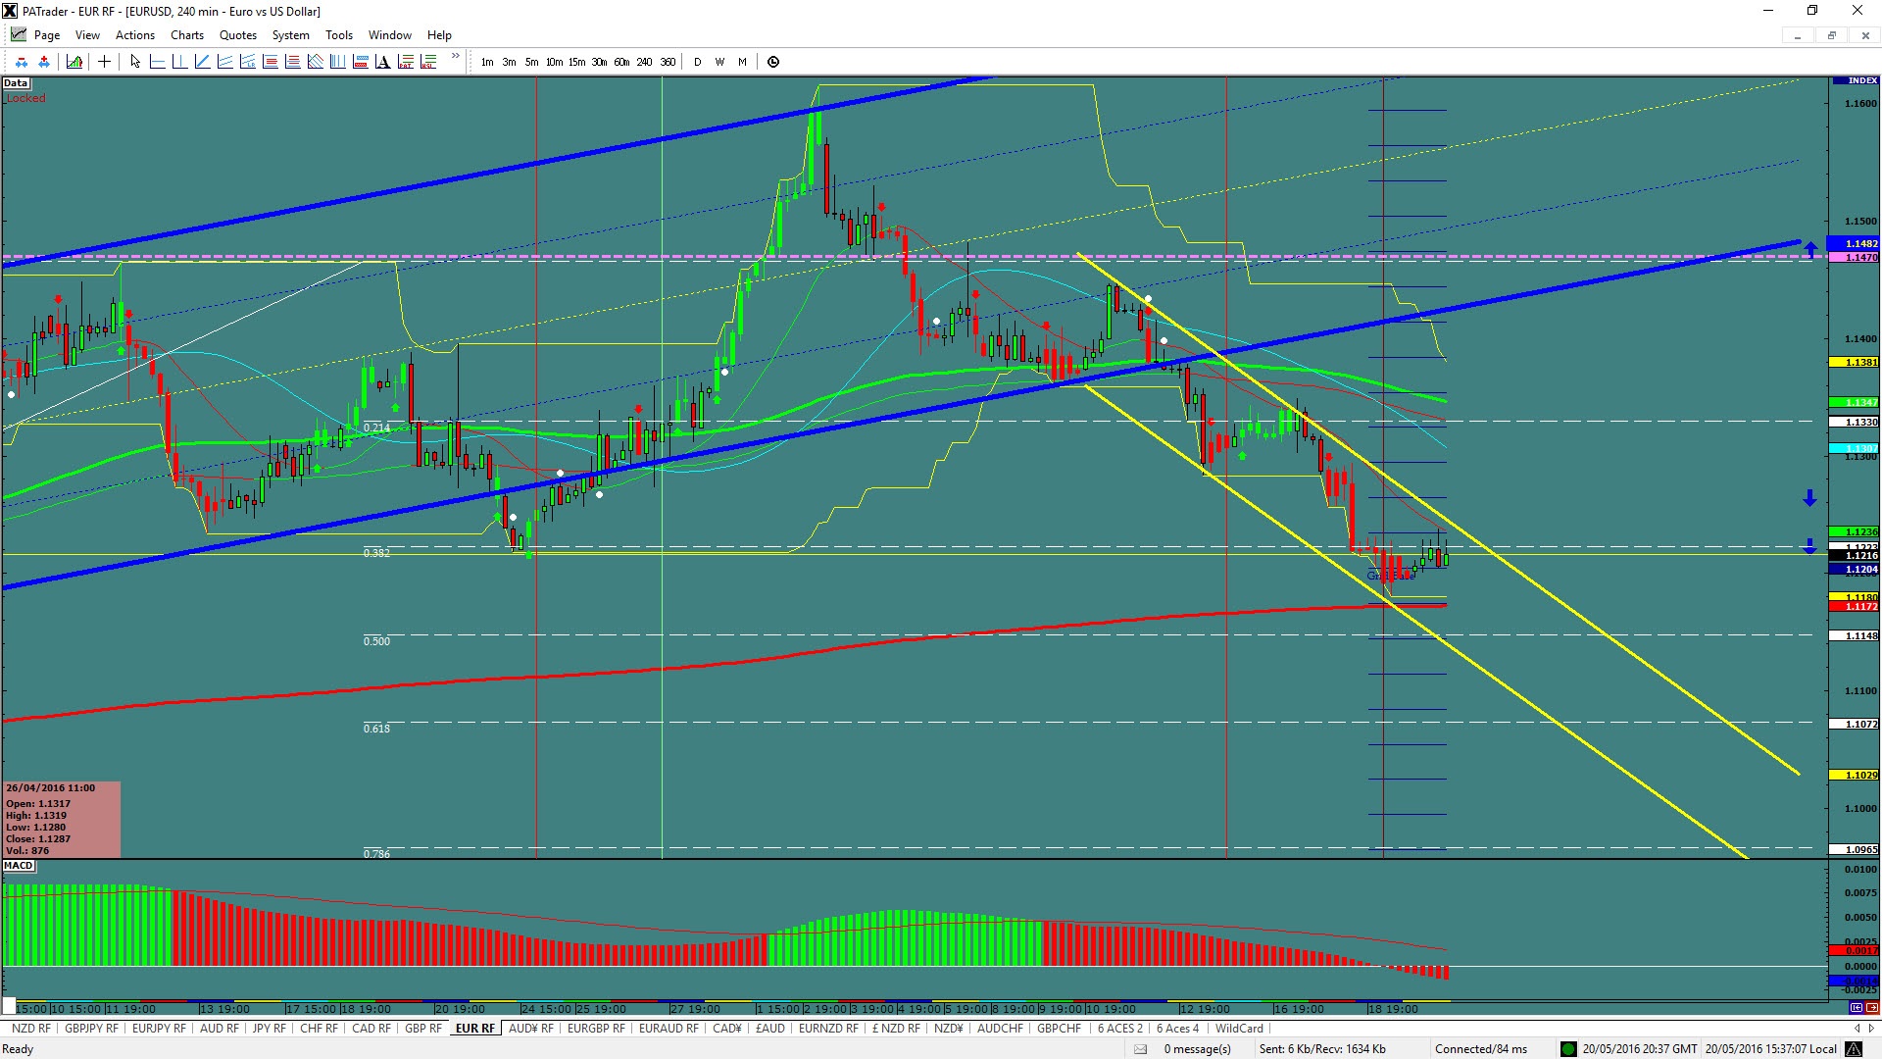1882x1059 pixels.
Task: Open the Window menu
Action: [x=390, y=35]
